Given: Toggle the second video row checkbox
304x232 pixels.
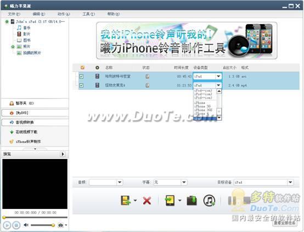Looking at the screenshot, I should pos(81,85).
